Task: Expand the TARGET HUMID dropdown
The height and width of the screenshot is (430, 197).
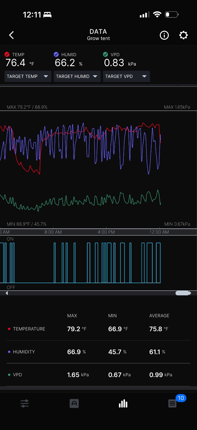Action: click(x=77, y=76)
